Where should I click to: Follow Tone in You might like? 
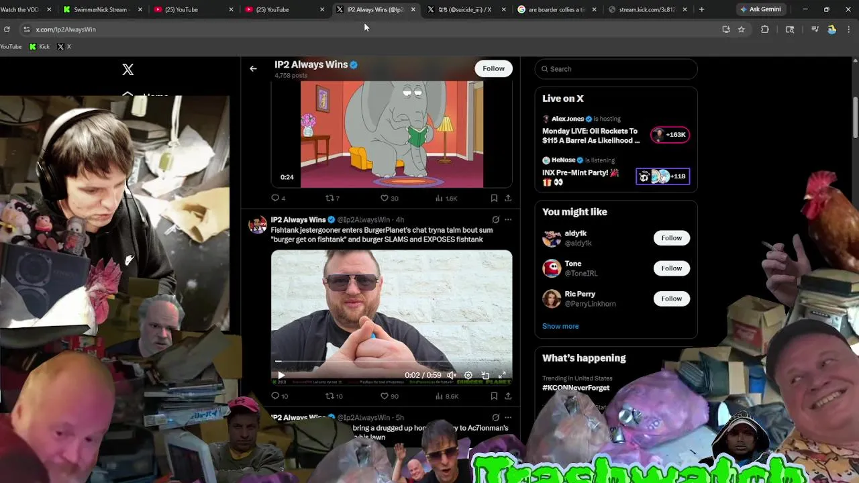click(x=671, y=268)
